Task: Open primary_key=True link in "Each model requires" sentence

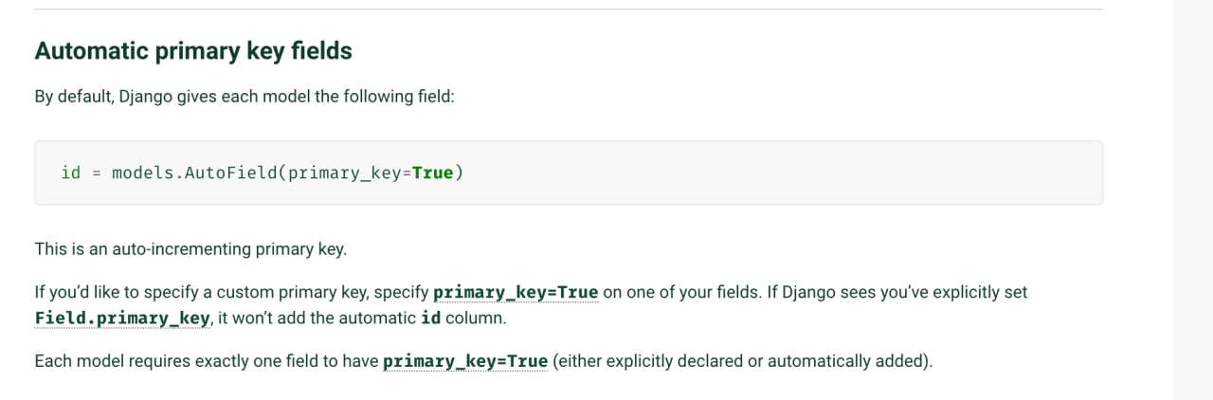Action: [x=465, y=361]
